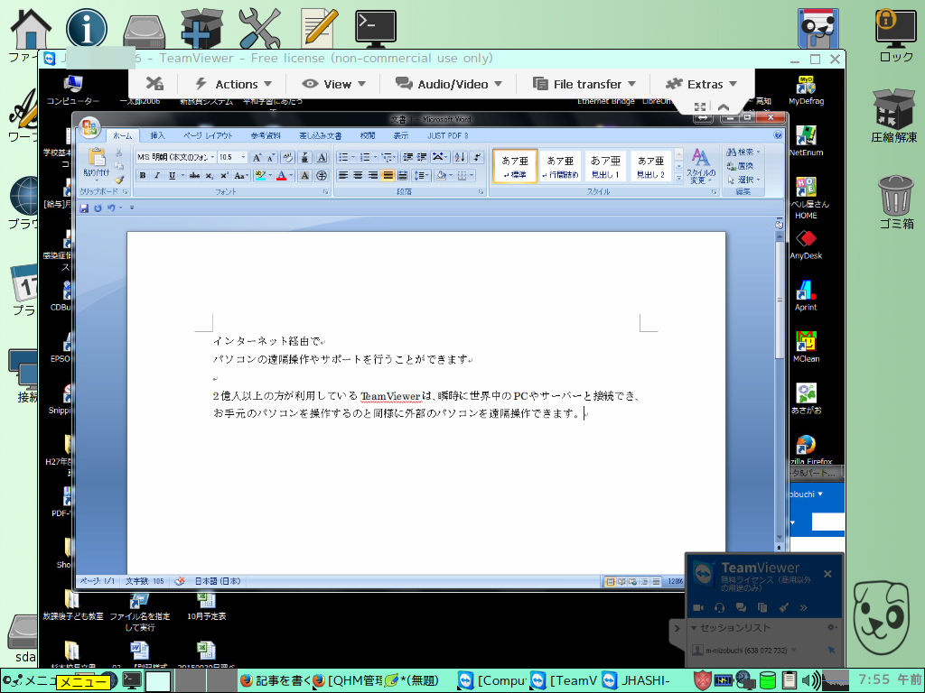Click the sort A-Z icon
The height and width of the screenshot is (693, 925).
click(460, 157)
